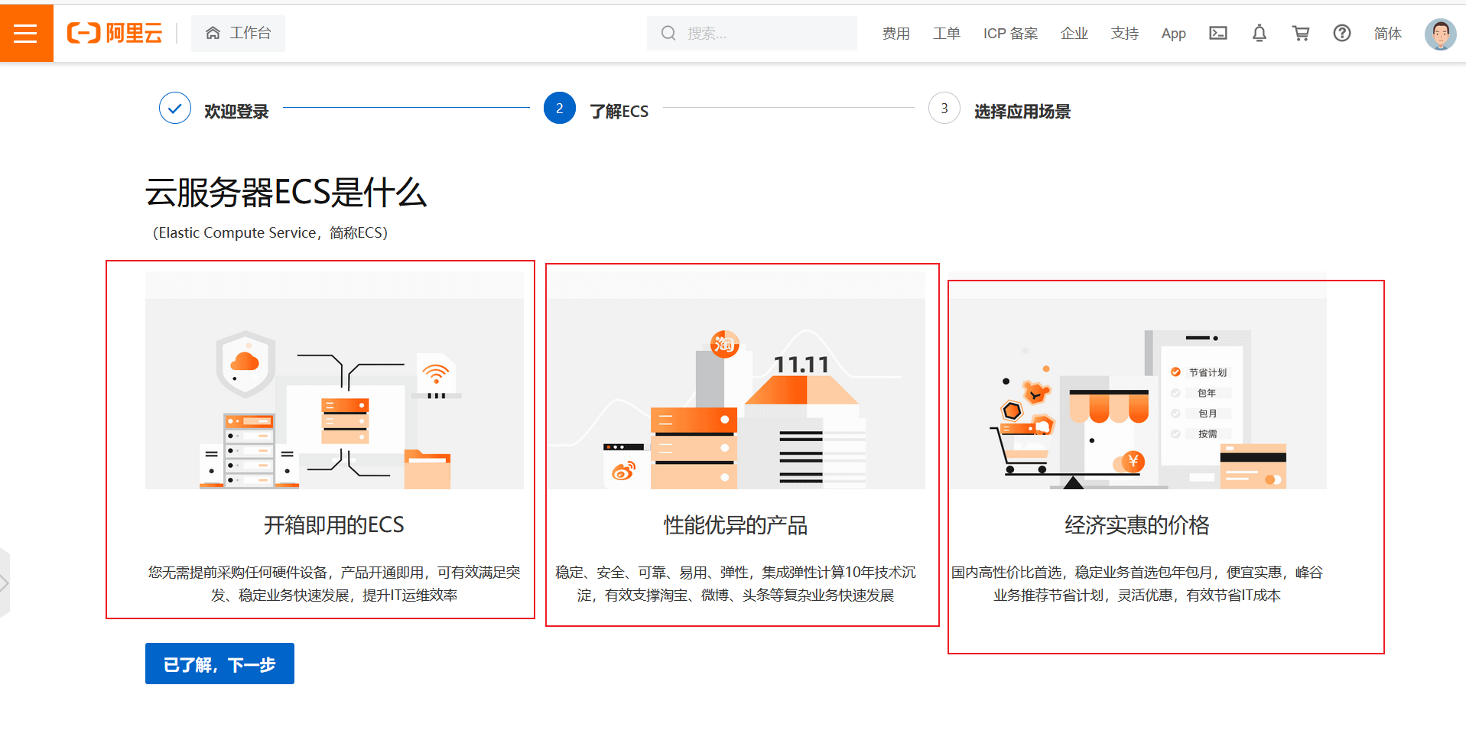
Task: Open the hamburger navigation menu
Action: [26, 33]
